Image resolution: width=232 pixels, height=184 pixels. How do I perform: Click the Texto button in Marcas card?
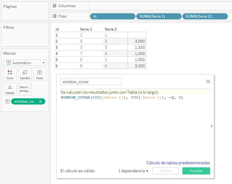pyautogui.click(x=40, y=74)
